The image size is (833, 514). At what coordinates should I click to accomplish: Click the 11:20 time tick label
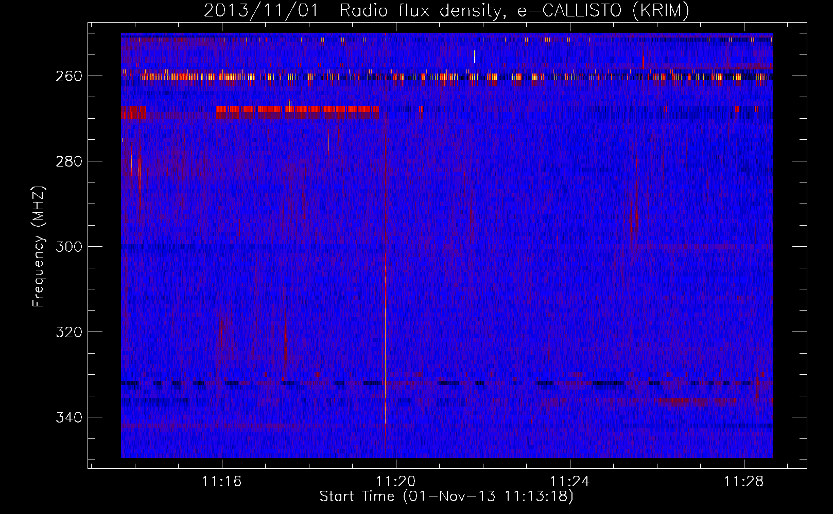pyautogui.click(x=396, y=481)
